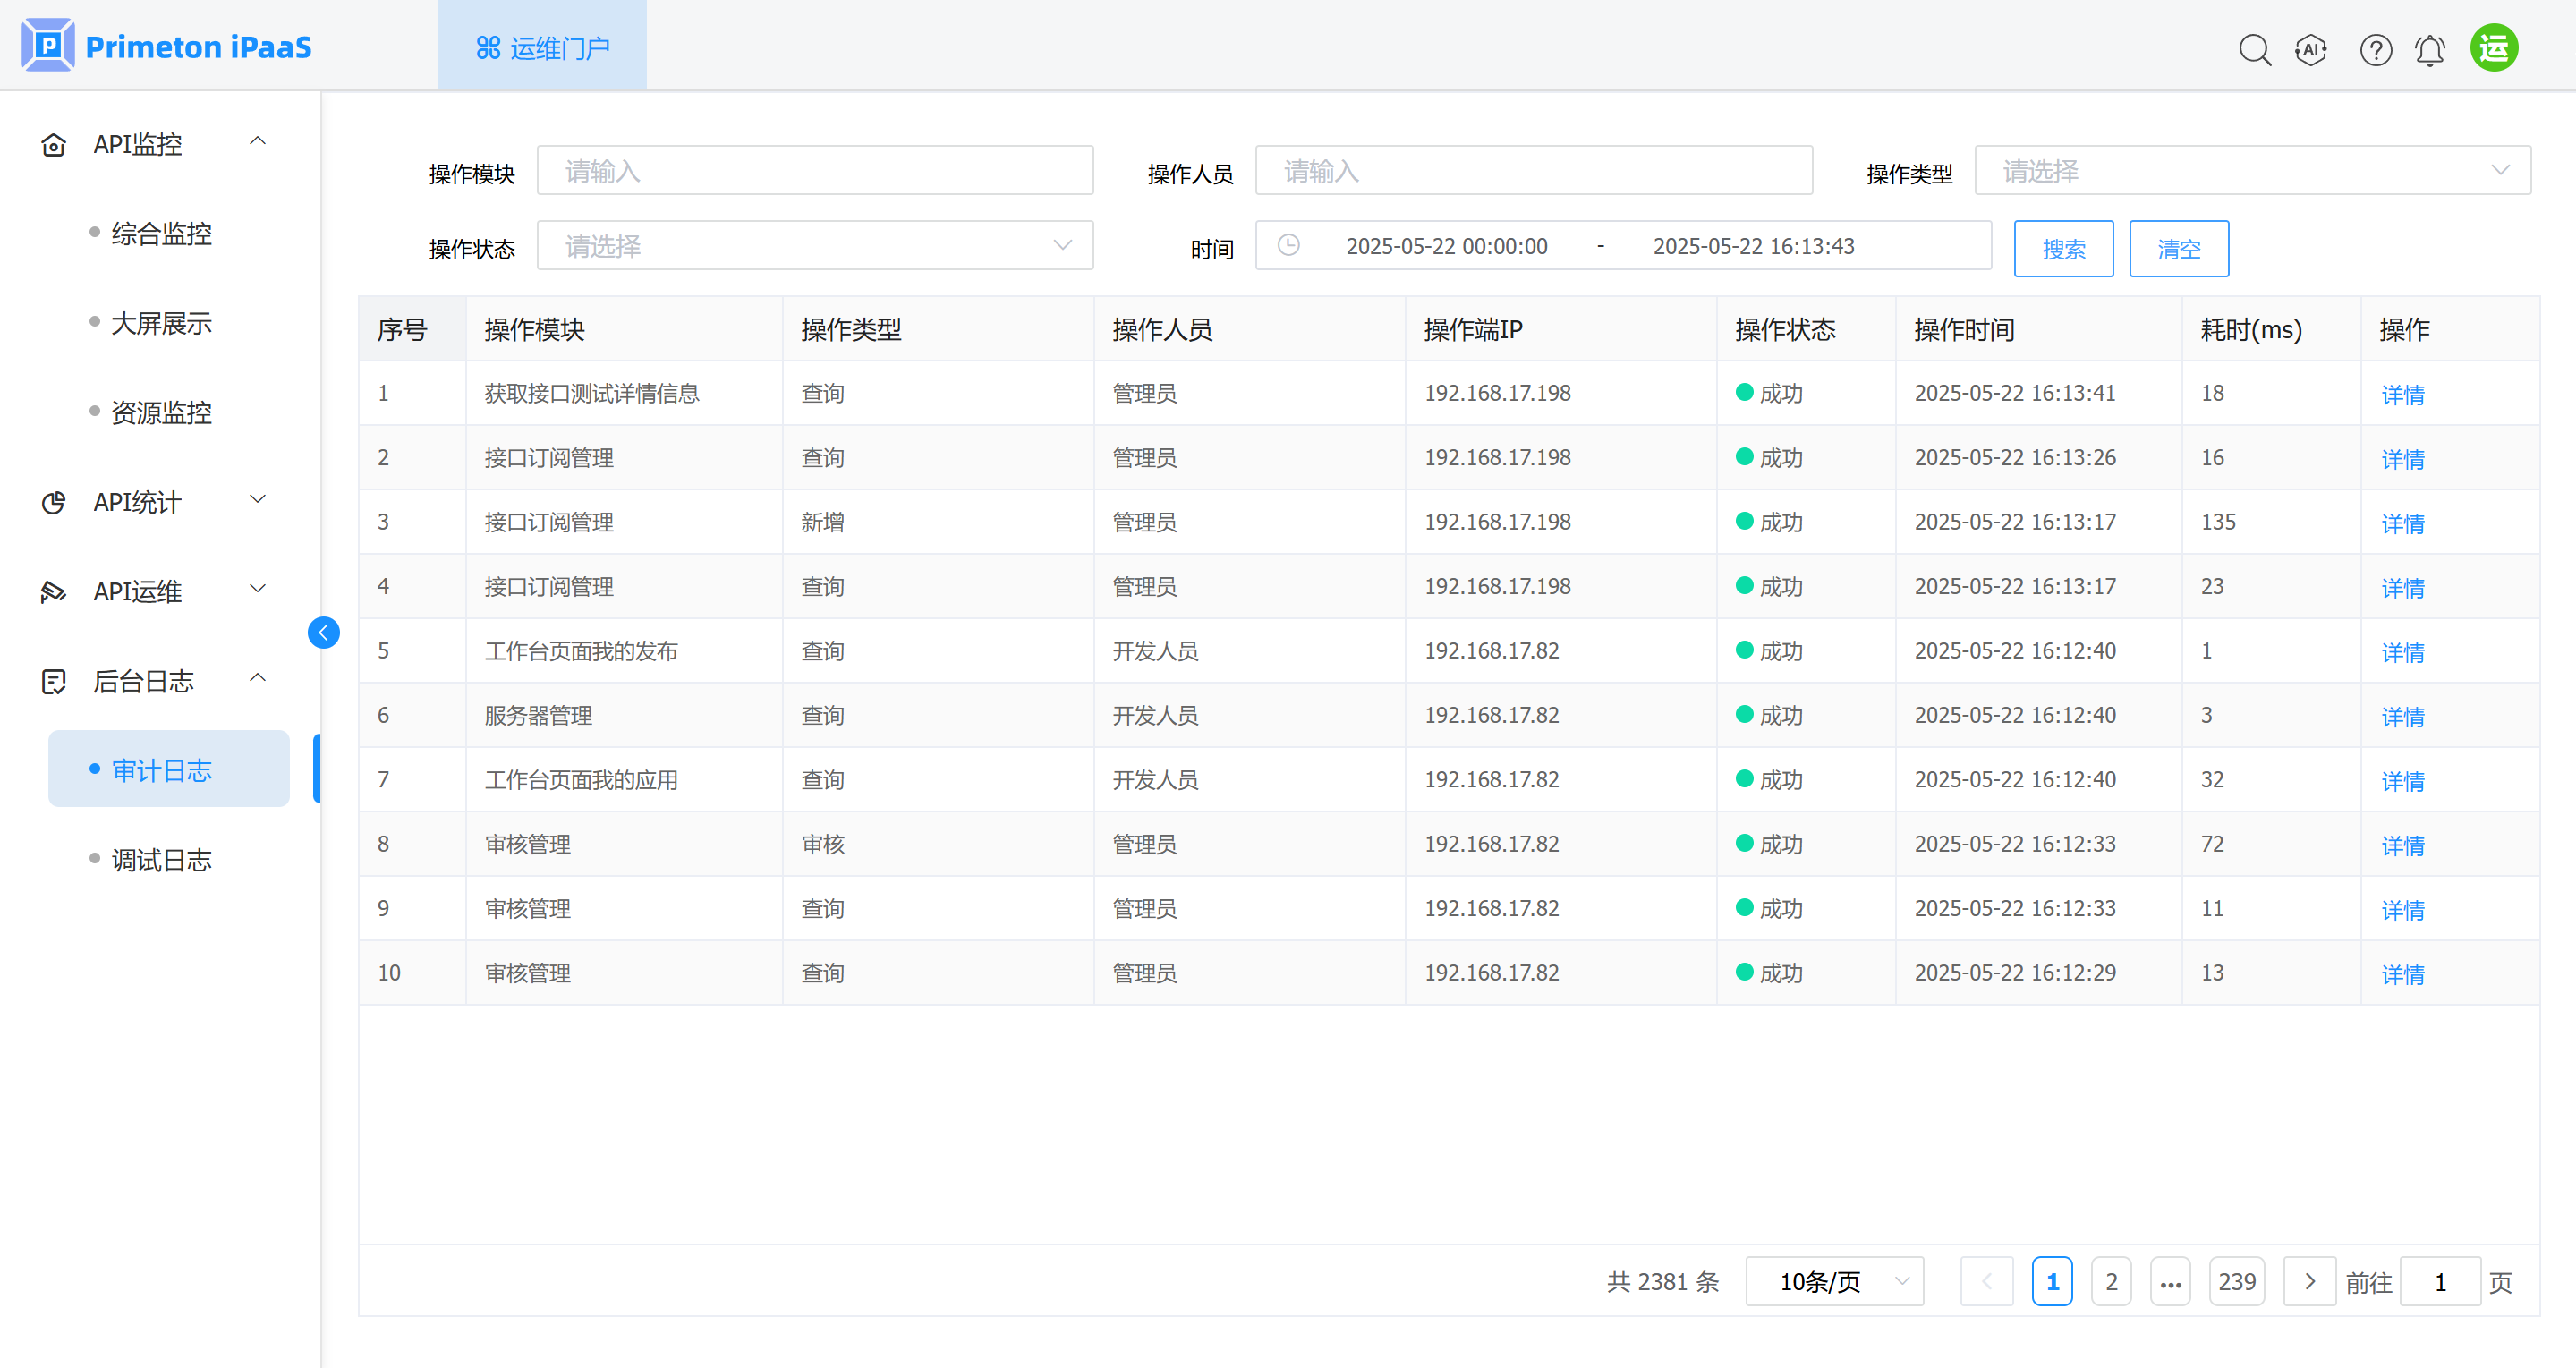This screenshot has height=1368, width=2576.
Task: Expand the API统计 menu group
Action: [x=257, y=500]
